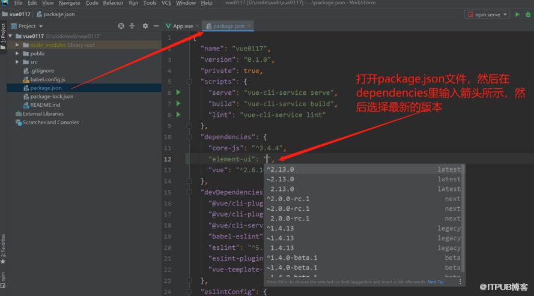Run the build script gutter icon
Screen dimensions: 534x296
pyautogui.click(x=178, y=103)
